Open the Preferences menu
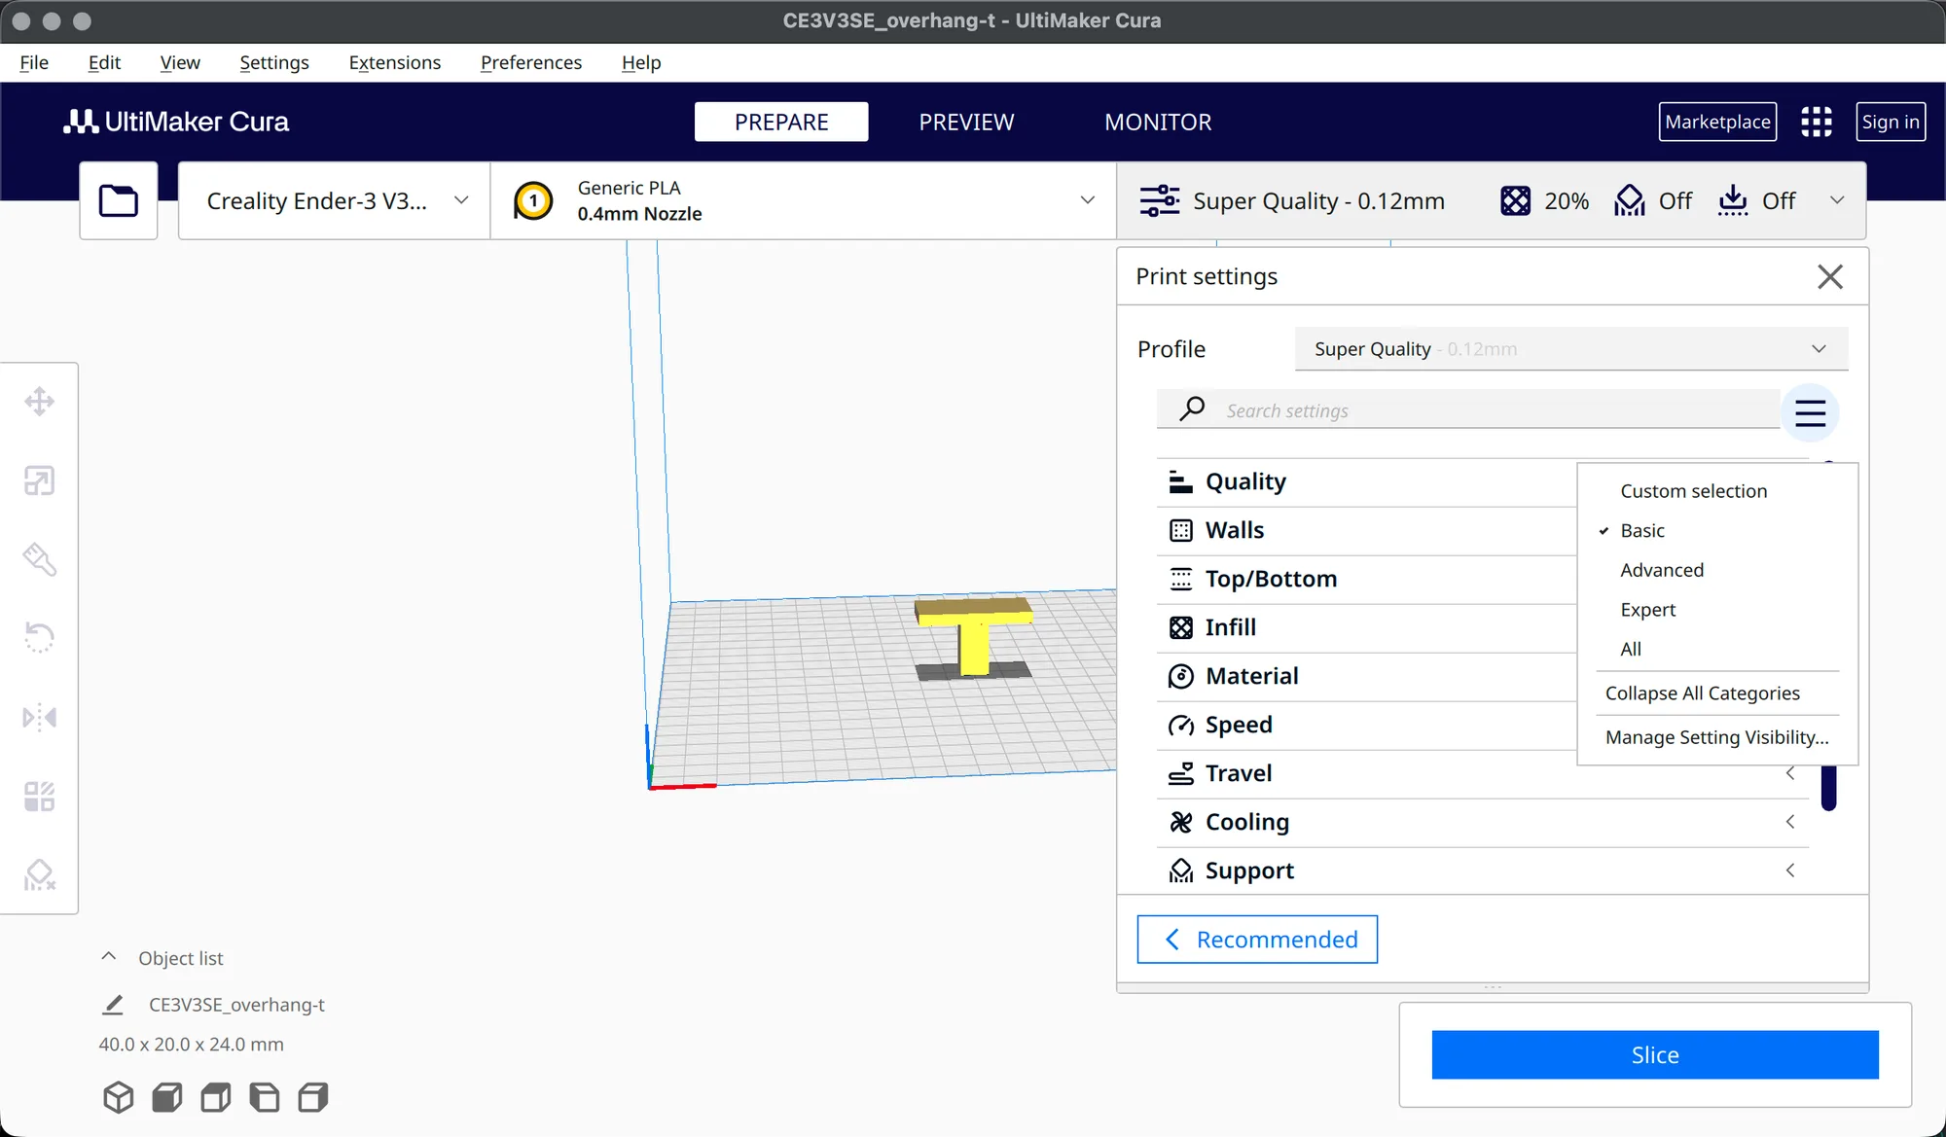This screenshot has height=1137, width=1946. coord(530,62)
